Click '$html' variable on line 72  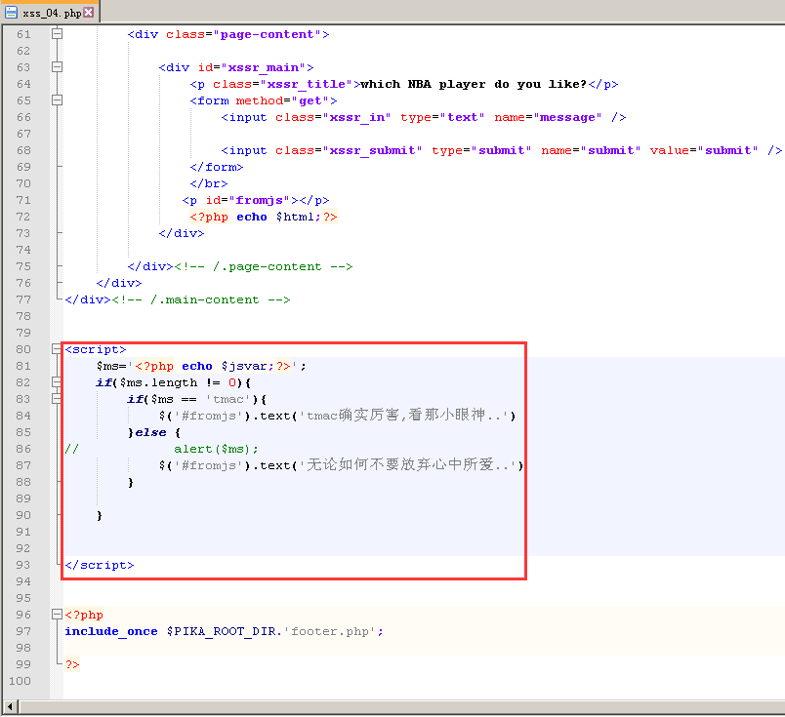(x=295, y=217)
